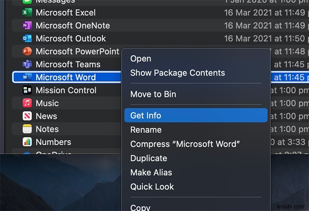309x211 pixels.
Task: Click the Numbers app icon
Action: (x=27, y=142)
